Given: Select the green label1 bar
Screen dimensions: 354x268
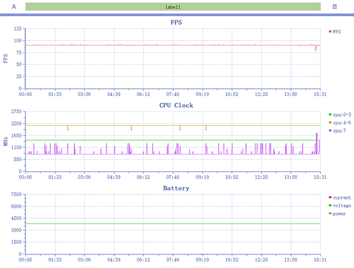Looking at the screenshot, I should (173, 7).
